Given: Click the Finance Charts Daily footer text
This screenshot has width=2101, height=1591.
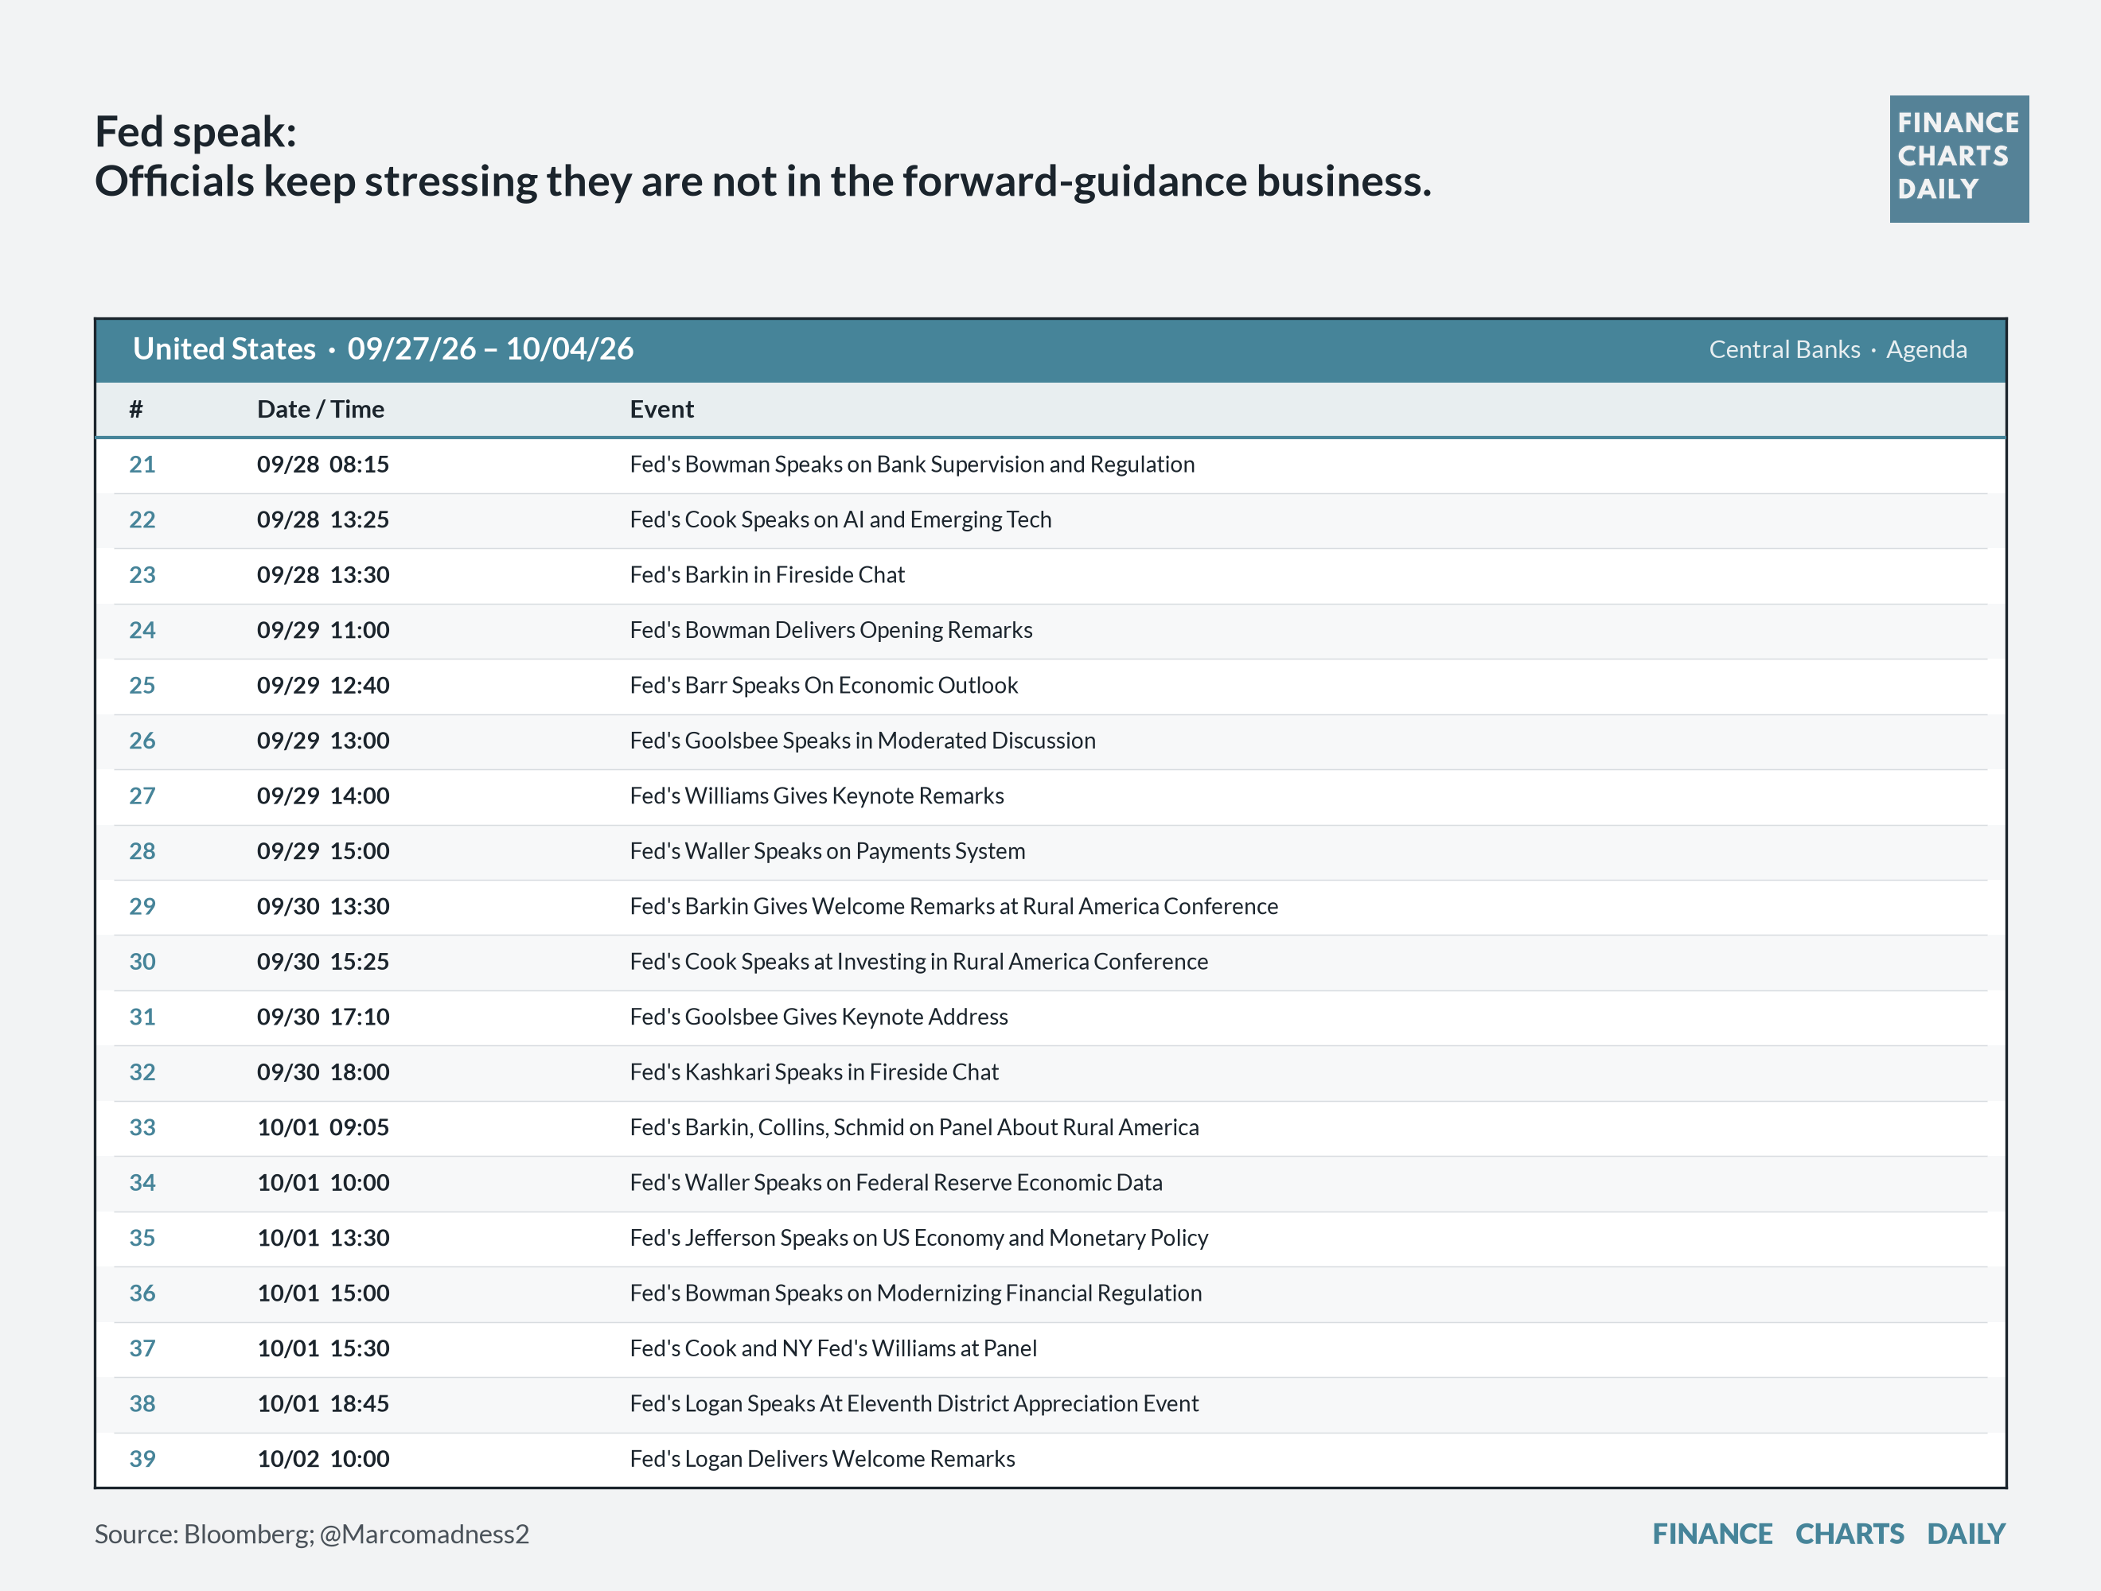Looking at the screenshot, I should click(1828, 1534).
